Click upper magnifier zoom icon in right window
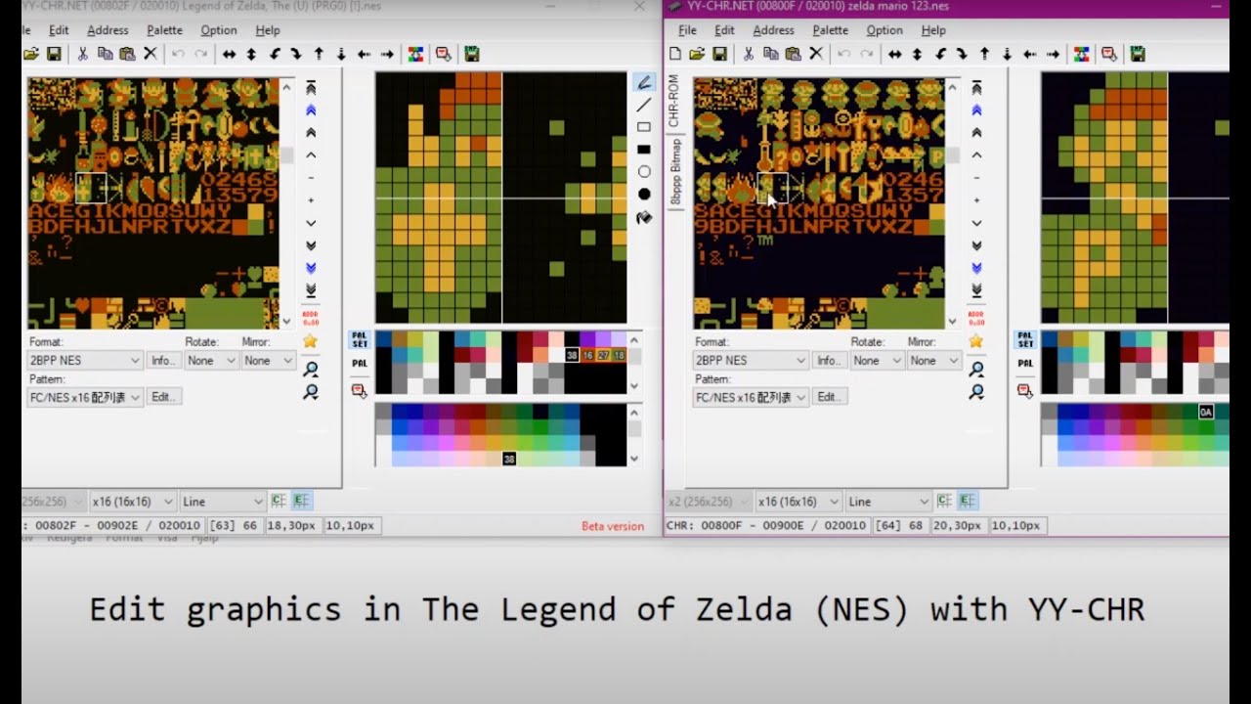This screenshot has height=704, width=1251. [x=976, y=370]
